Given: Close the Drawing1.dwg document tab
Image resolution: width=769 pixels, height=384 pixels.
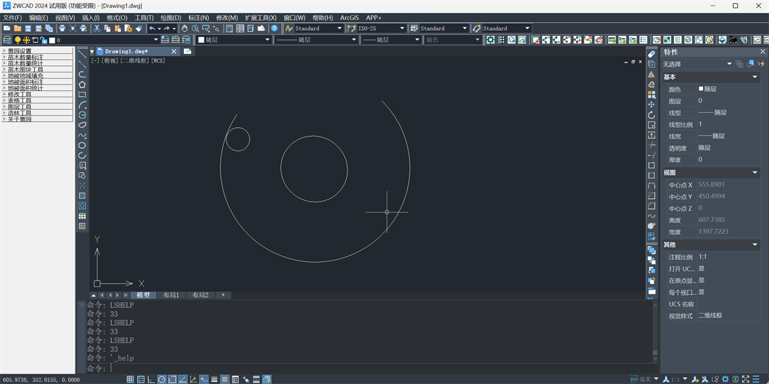Looking at the screenshot, I should click(174, 51).
